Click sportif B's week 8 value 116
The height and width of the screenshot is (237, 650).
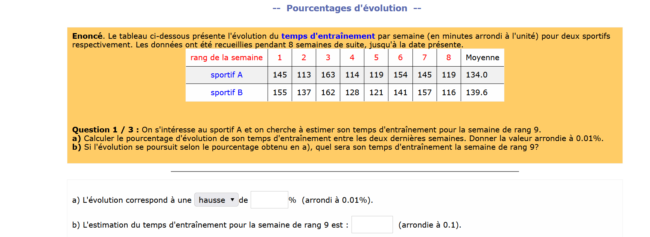[x=449, y=93]
